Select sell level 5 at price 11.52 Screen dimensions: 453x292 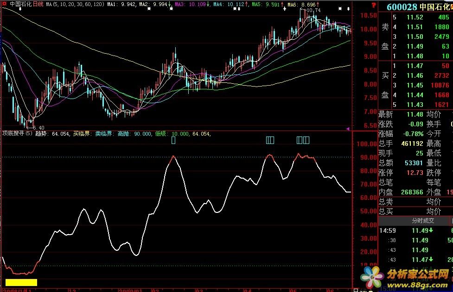(415, 17)
